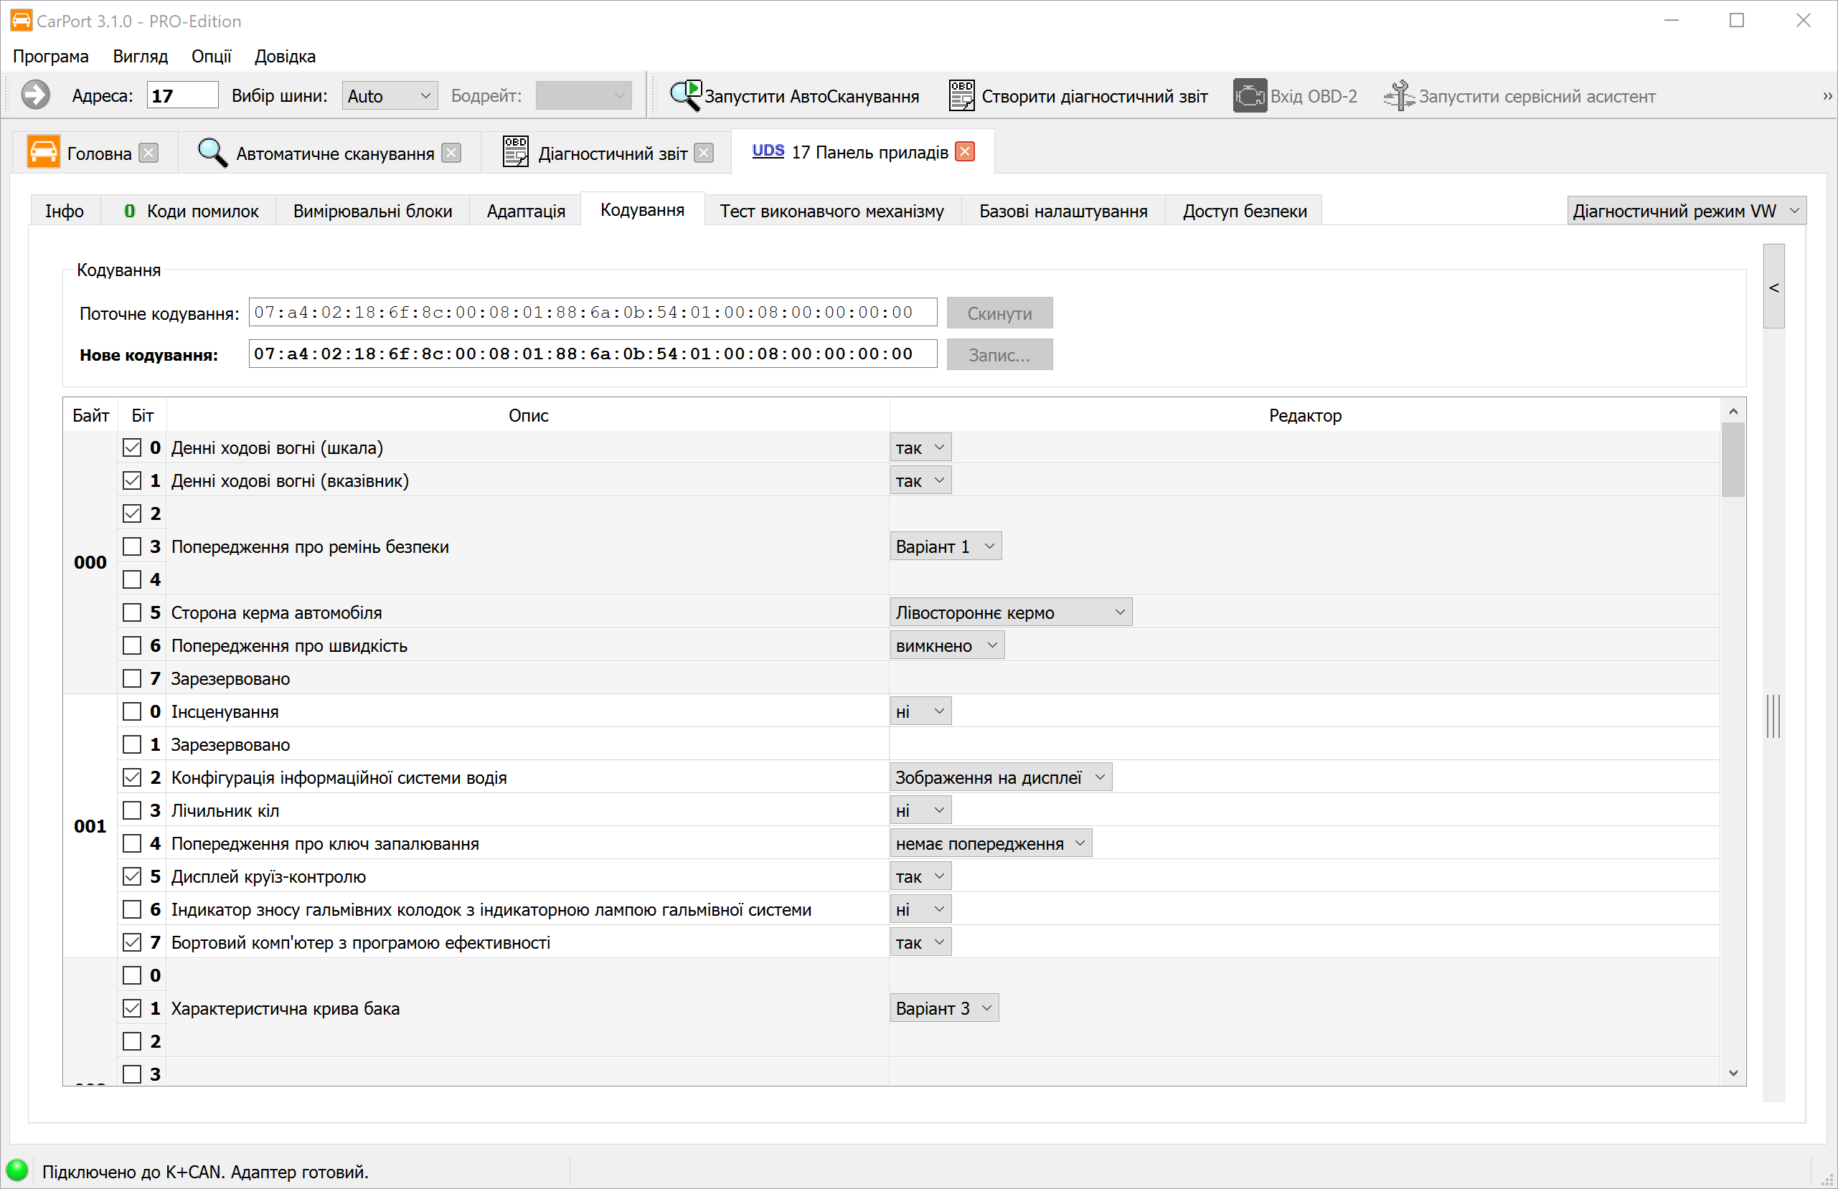Image resolution: width=1838 pixels, height=1189 pixels.
Task: Click the grey go arrow icon
Action: coord(36,95)
